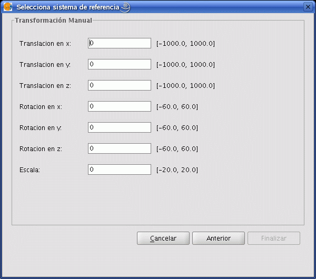
Task: Click the range text beside Rotacion en z
Action: point(177,149)
